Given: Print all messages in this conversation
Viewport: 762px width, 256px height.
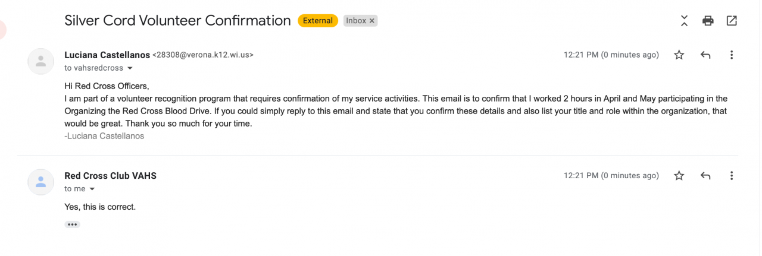Looking at the screenshot, I should pyautogui.click(x=708, y=21).
